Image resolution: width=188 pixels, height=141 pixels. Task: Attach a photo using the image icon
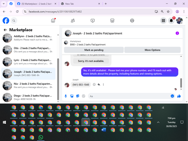72,96
